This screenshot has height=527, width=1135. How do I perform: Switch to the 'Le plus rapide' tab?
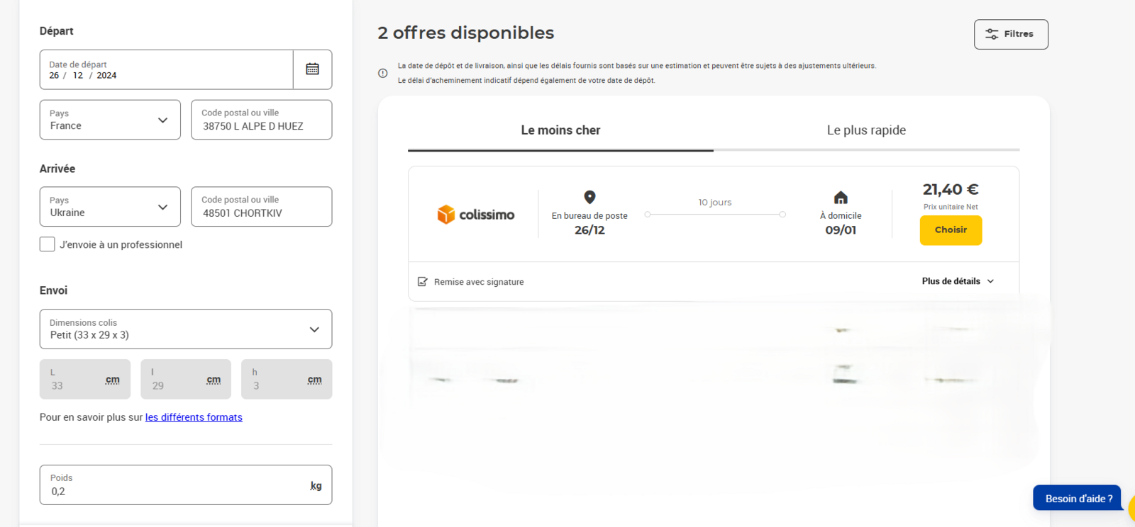(x=866, y=130)
